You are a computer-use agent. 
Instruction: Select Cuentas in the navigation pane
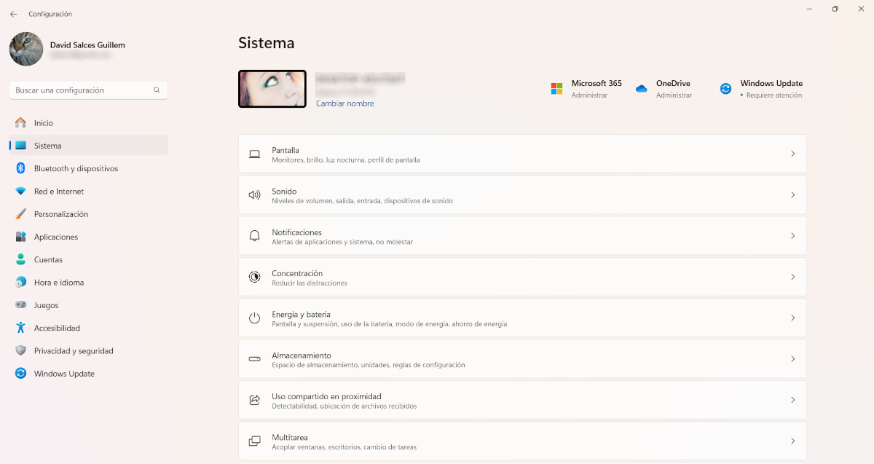click(x=47, y=259)
